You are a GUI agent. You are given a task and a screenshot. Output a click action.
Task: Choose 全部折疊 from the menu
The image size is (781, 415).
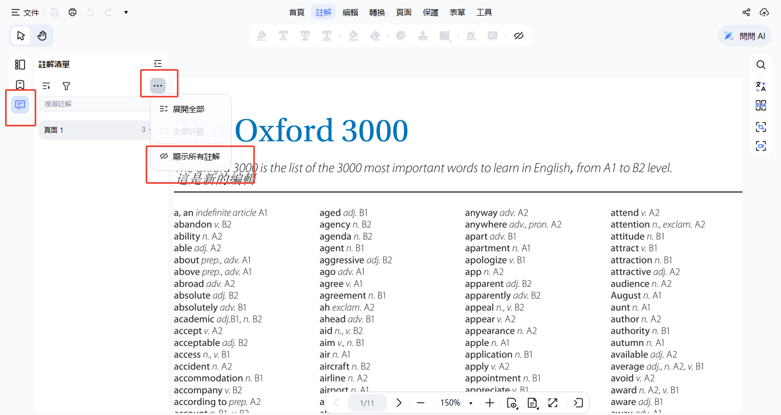coord(191,131)
